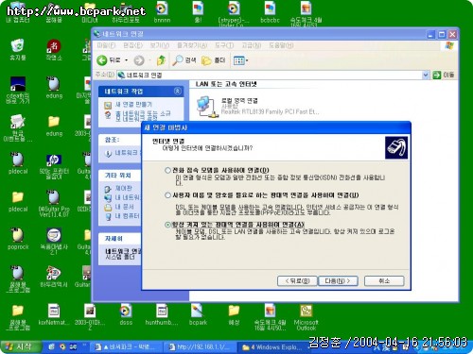The width and height of the screenshot is (473, 354).
Task: Select the 로컬 영역 연결 connection icon
Action: pos(207,107)
